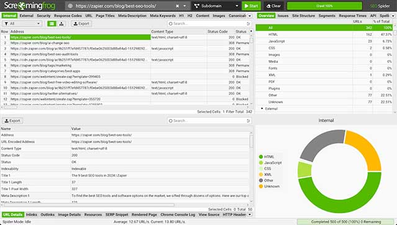Click the Completed 500 of 500 progress bar
The image size is (397, 225).
point(346,222)
